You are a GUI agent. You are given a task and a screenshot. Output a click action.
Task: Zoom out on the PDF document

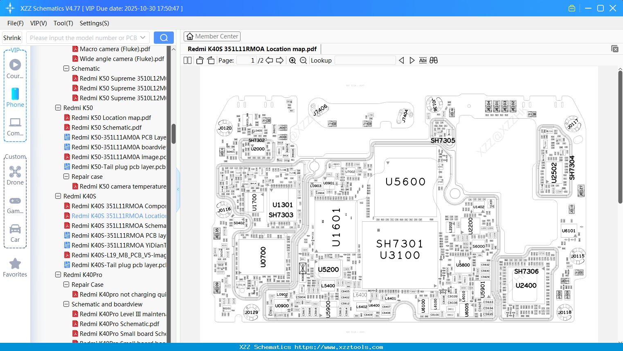tap(303, 60)
